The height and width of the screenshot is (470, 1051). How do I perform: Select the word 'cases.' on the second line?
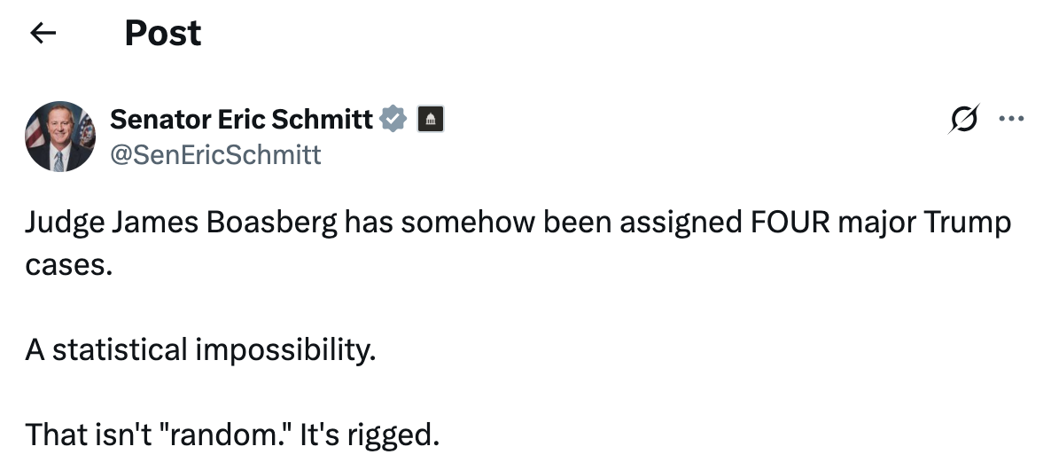[x=68, y=266]
